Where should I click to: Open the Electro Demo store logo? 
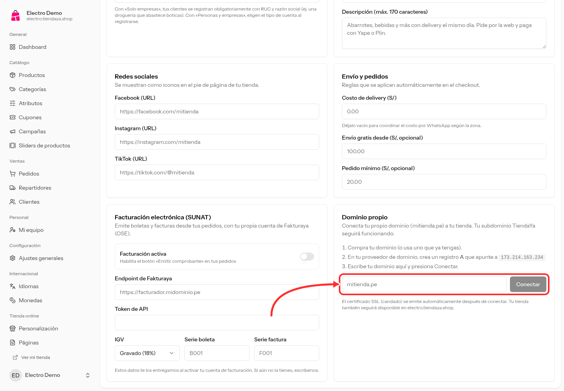[x=16, y=16]
